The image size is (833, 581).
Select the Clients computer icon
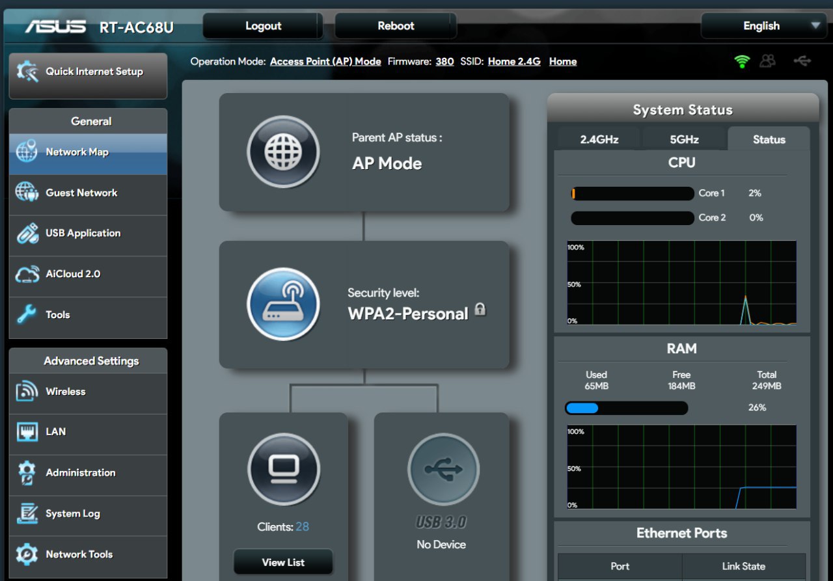click(x=283, y=469)
